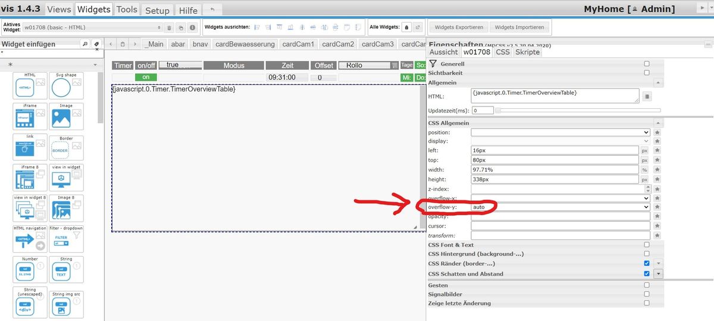Open the Hilfe tab
Screen dimensions: 714x321
[x=188, y=10]
